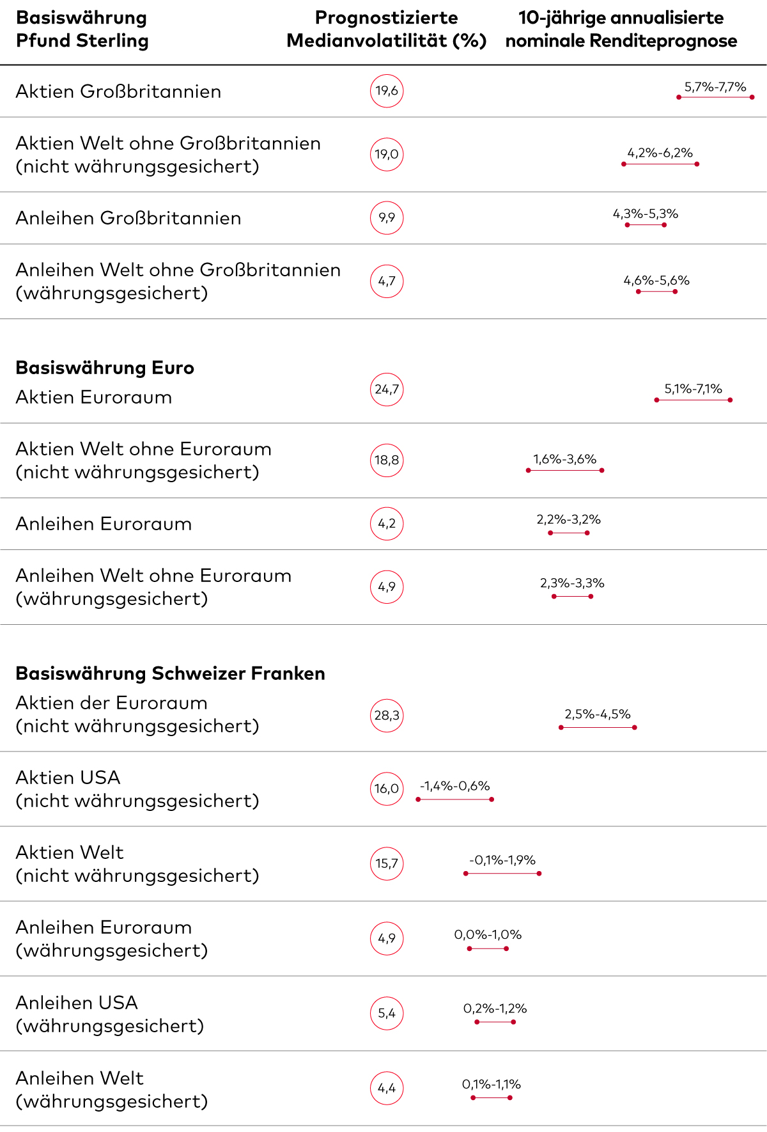Select the 5,1%-7,1% range label
767x1132 pixels.
[x=693, y=389]
